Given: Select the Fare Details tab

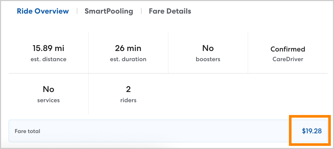Looking at the screenshot, I should 170,11.
